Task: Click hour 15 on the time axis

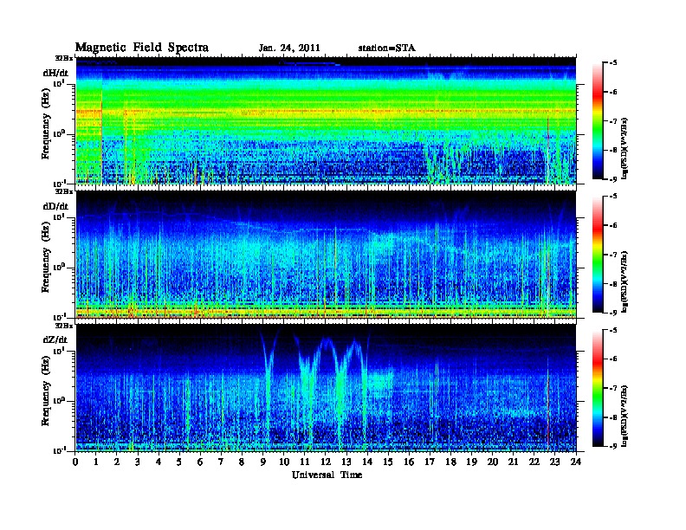Action: [388, 462]
